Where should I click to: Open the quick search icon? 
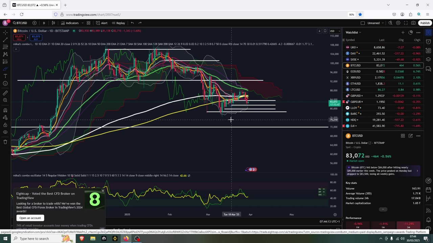click(390, 23)
